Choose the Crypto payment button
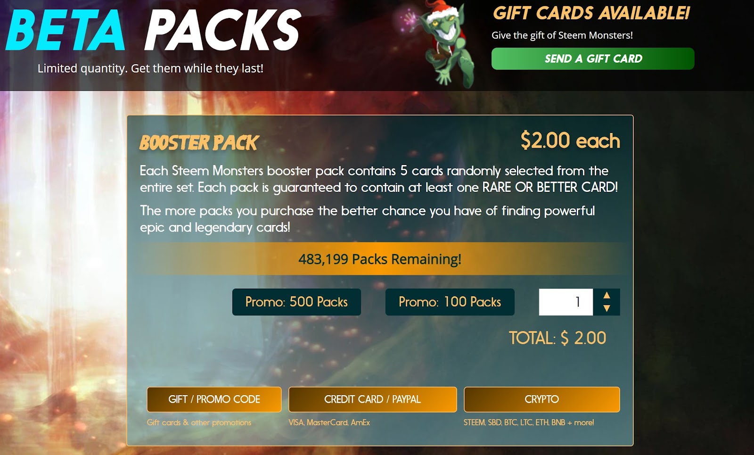The image size is (754, 455). coord(541,399)
